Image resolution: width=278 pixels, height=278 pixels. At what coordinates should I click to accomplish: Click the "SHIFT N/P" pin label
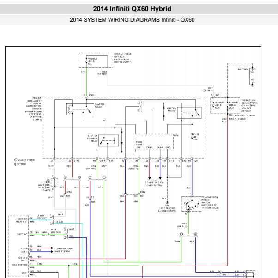[22, 234]
